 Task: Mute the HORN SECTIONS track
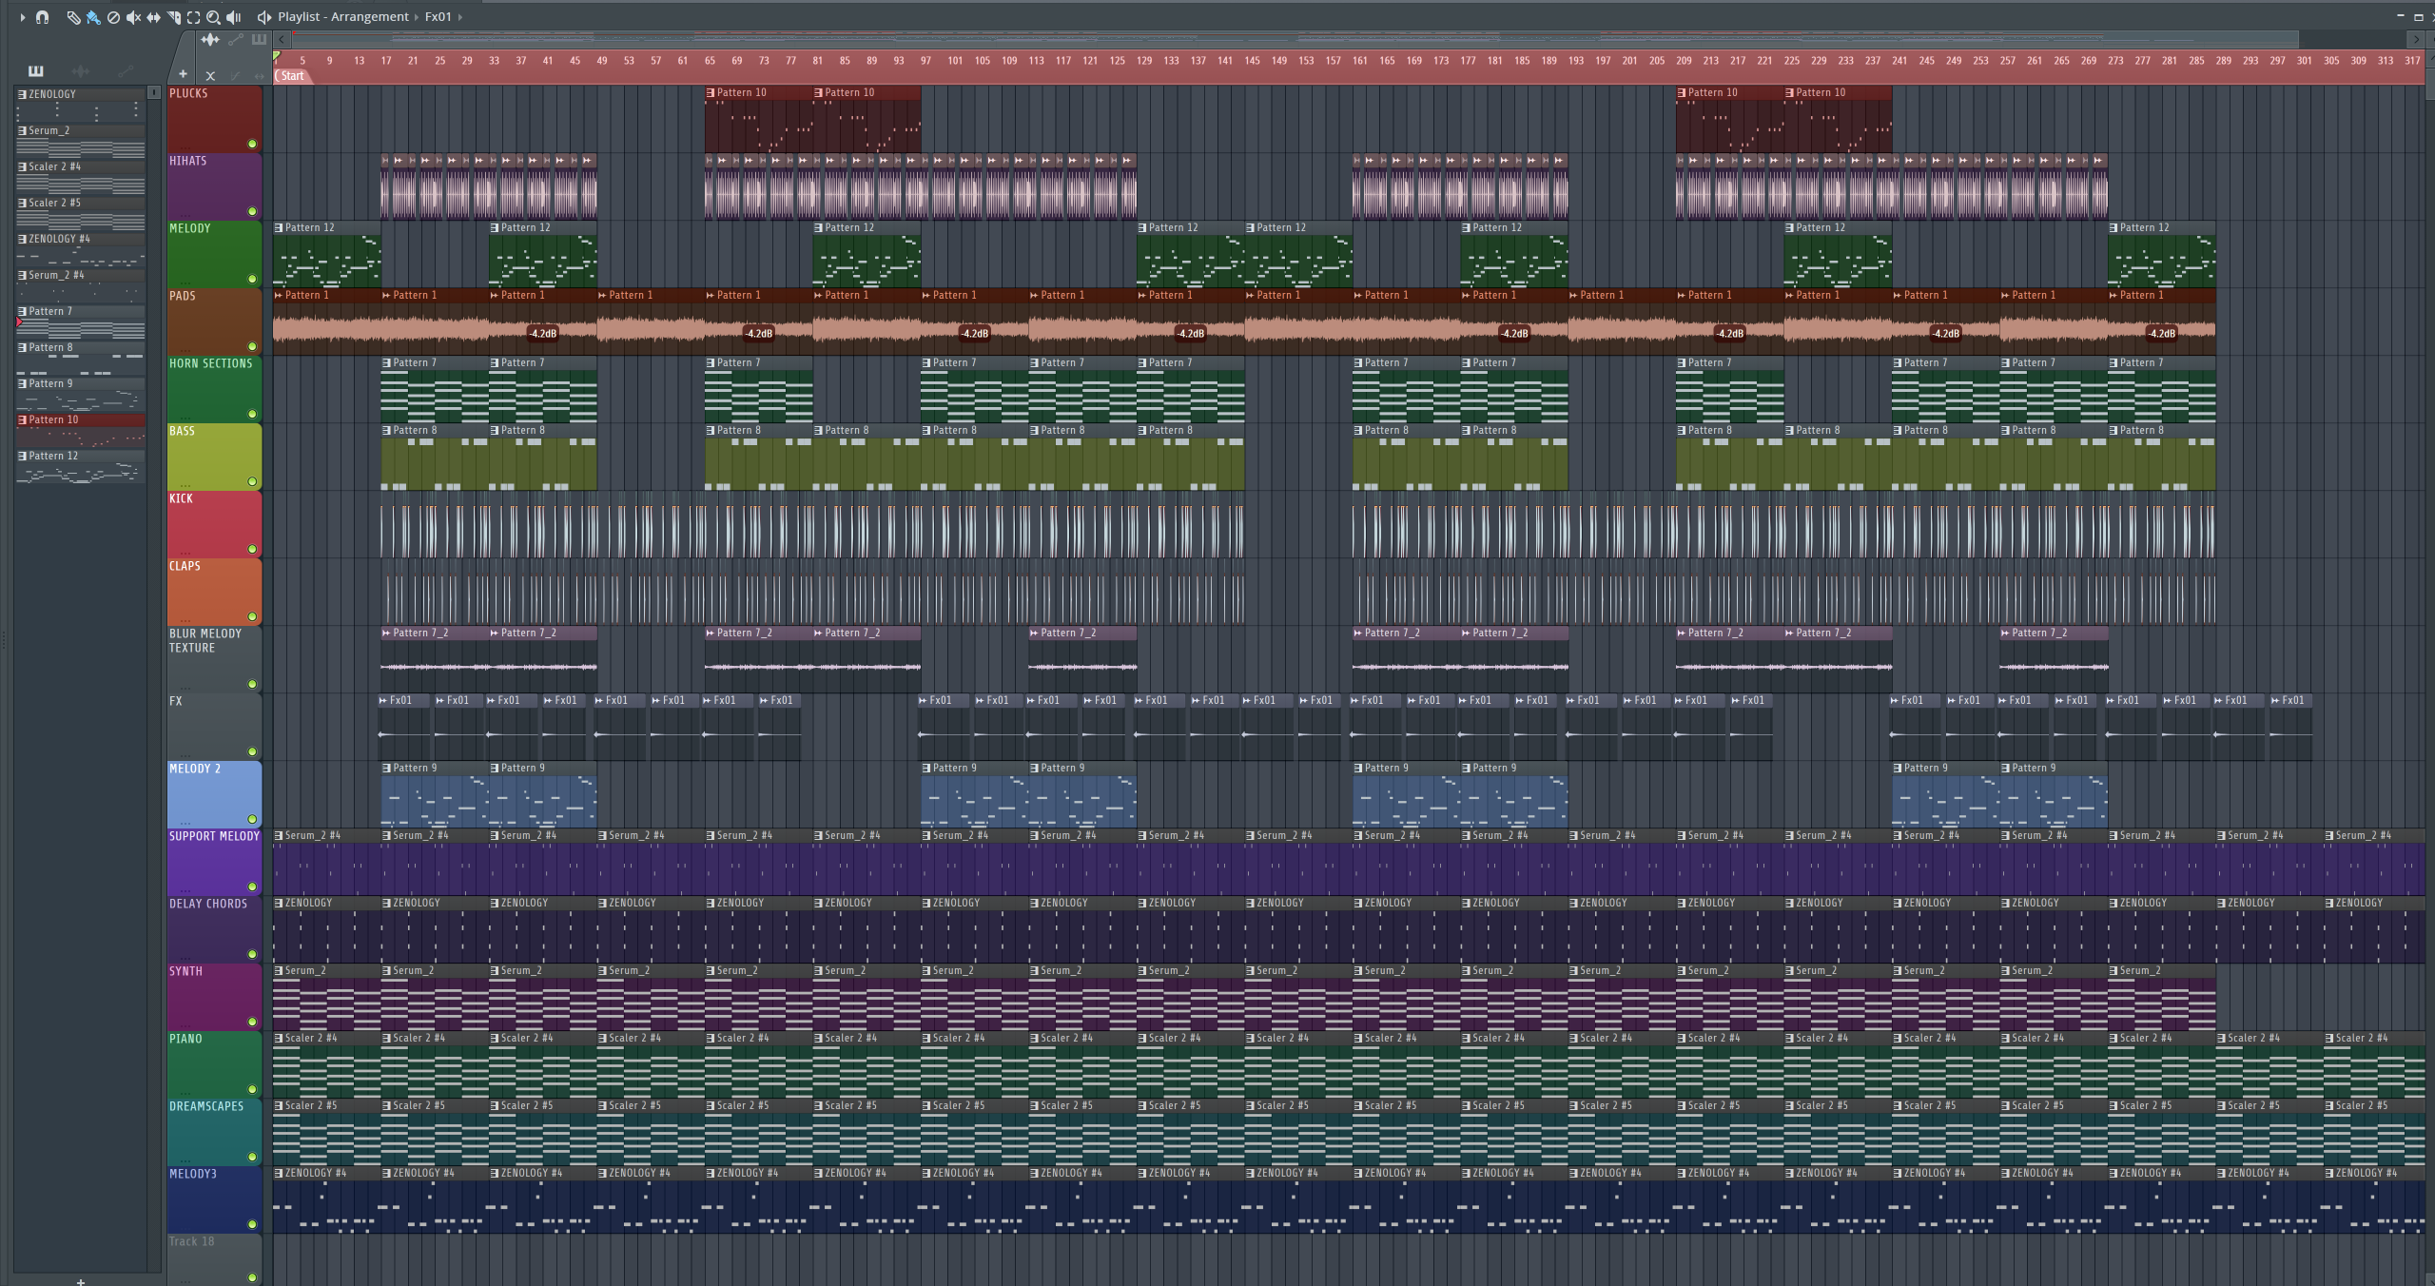pyautogui.click(x=252, y=415)
